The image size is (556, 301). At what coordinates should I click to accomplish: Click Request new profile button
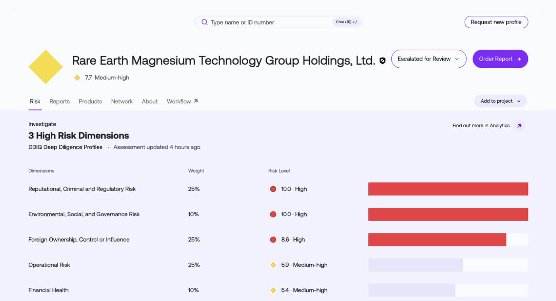click(496, 22)
